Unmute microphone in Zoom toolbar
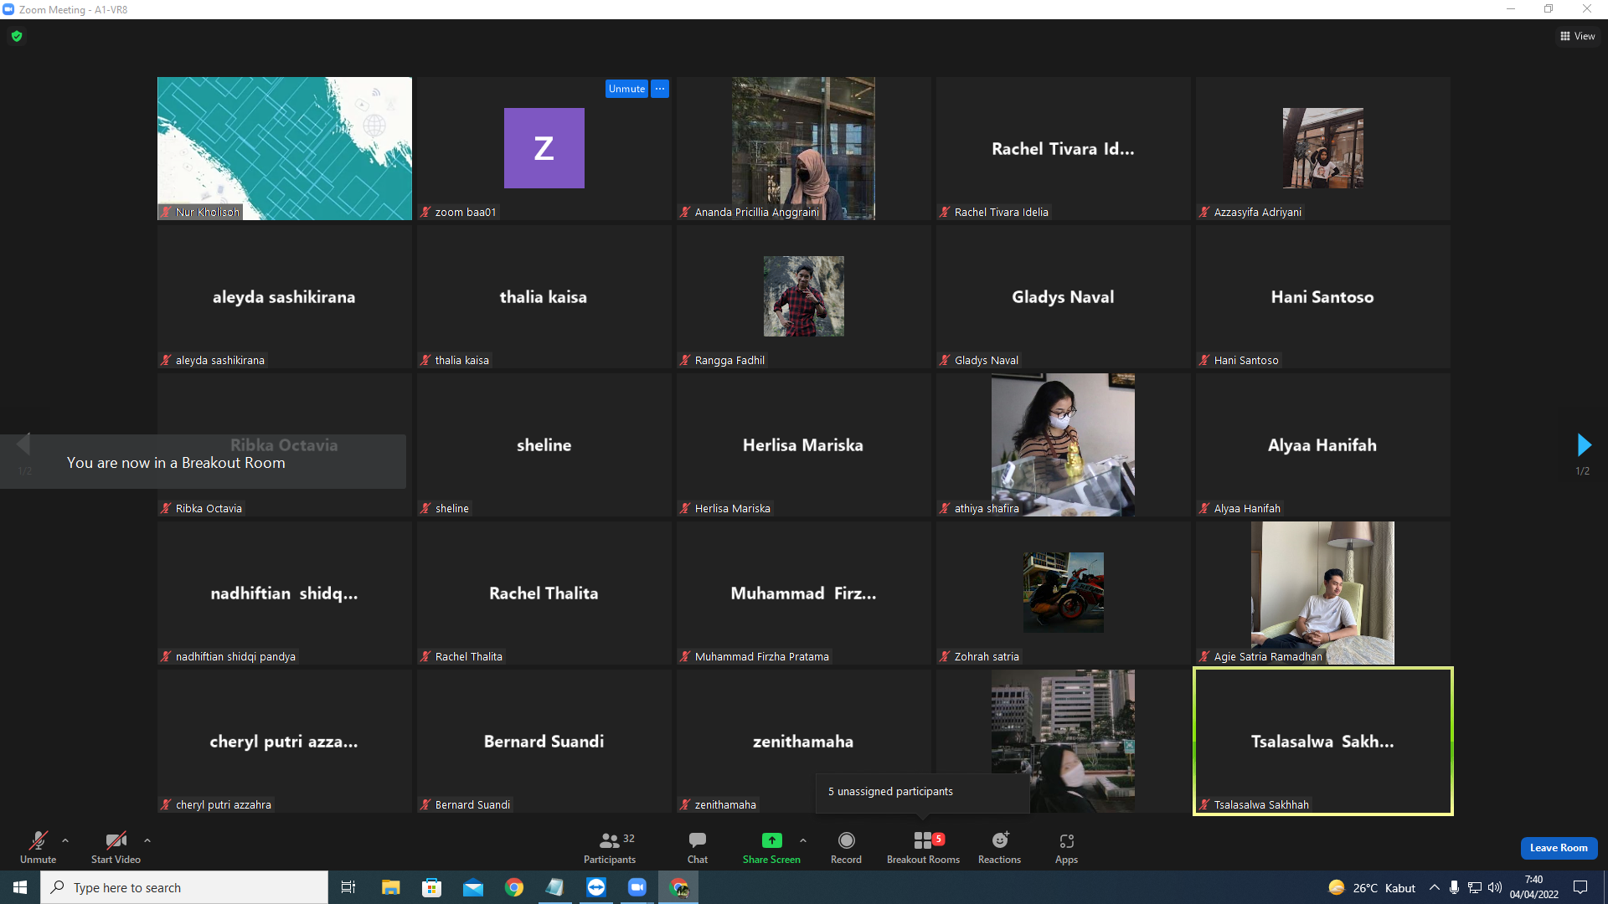Viewport: 1608px width, 904px height. click(x=39, y=847)
